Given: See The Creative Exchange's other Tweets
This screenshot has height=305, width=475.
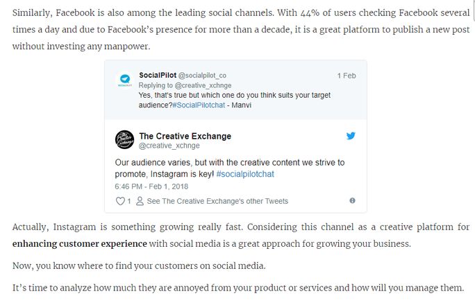Looking at the screenshot, I should click(217, 201).
